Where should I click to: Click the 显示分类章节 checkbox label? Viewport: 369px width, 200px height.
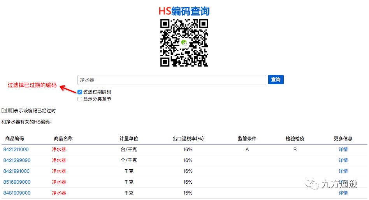97,99
